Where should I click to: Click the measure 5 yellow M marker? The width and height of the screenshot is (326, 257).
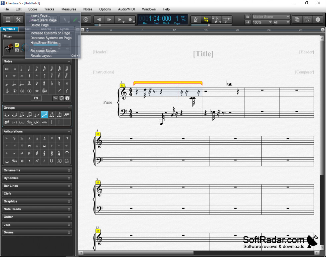point(98,134)
